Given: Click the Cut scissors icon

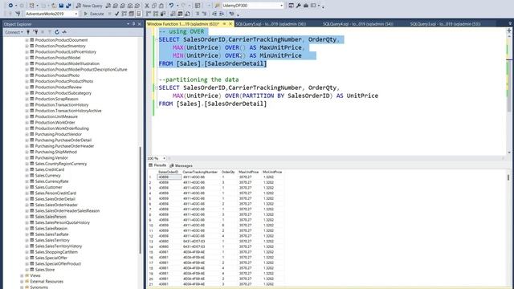Looking at the screenshot, I should pos(147,6).
